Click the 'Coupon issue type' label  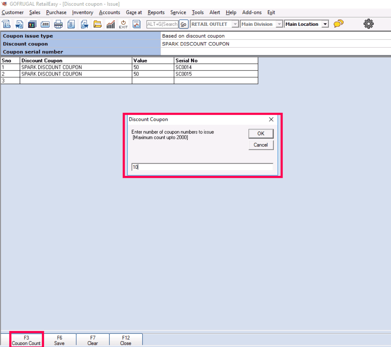(x=28, y=36)
